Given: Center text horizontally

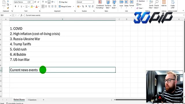Looking at the screenshot, I should click(x=46, y=6).
